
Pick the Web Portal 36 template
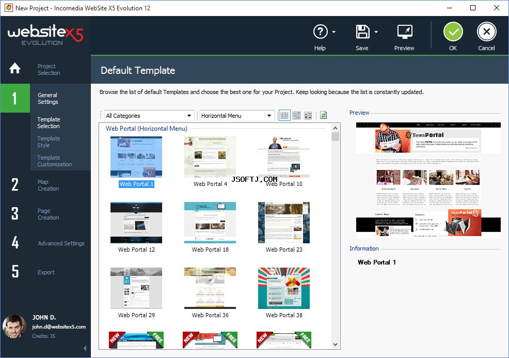click(x=210, y=288)
